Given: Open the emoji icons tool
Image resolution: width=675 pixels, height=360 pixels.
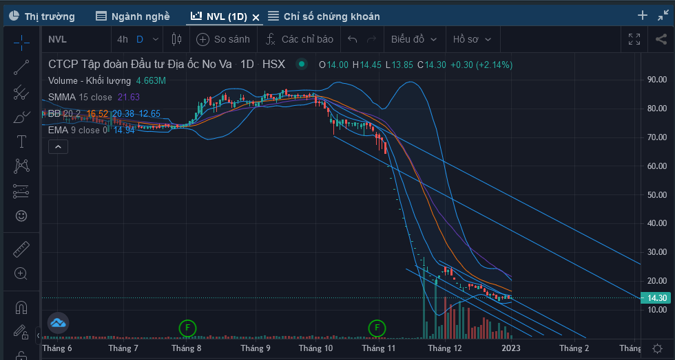Looking at the screenshot, I should [x=21, y=216].
